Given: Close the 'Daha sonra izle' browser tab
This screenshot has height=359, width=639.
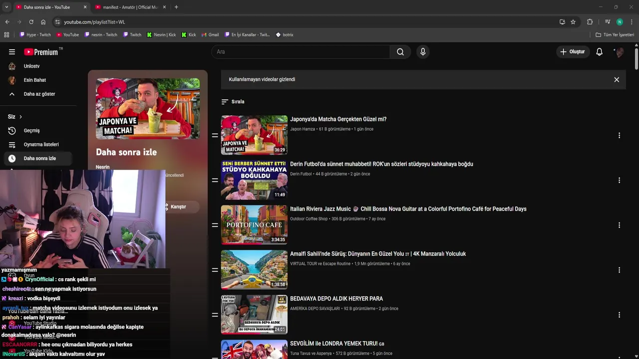Looking at the screenshot, I should [85, 7].
